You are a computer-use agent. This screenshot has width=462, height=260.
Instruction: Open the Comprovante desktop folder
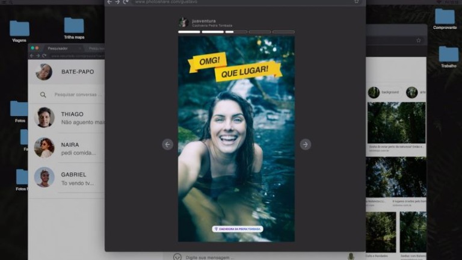tap(445, 19)
